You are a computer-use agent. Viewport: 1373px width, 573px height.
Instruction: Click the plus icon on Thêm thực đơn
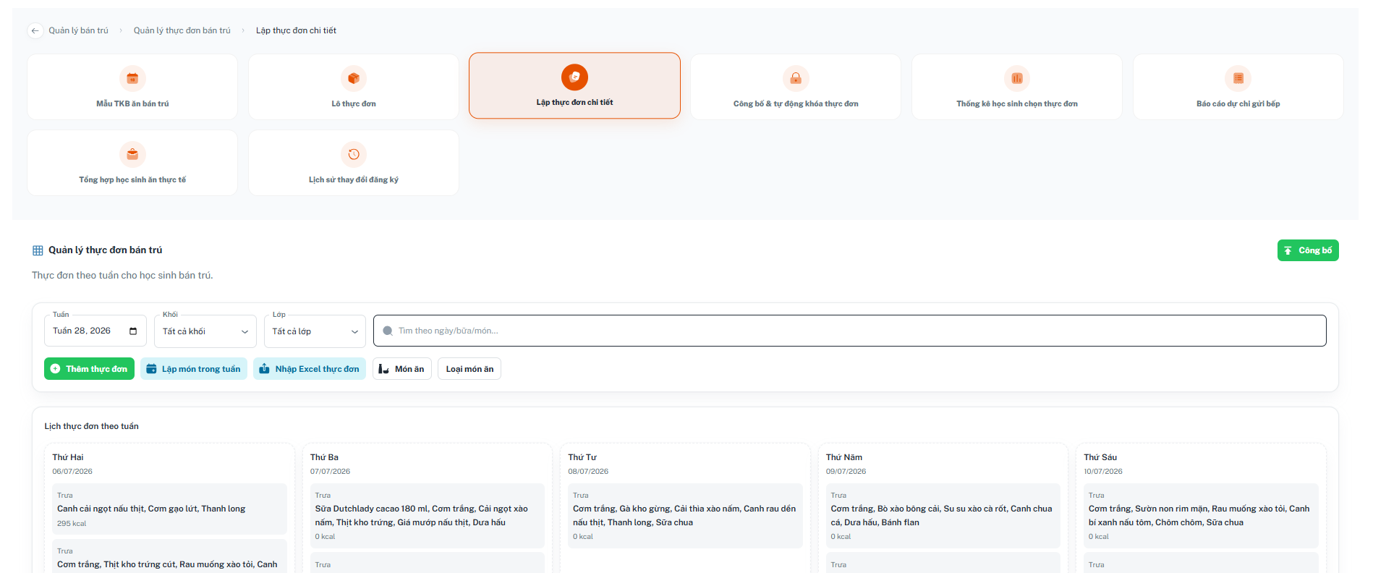point(55,369)
